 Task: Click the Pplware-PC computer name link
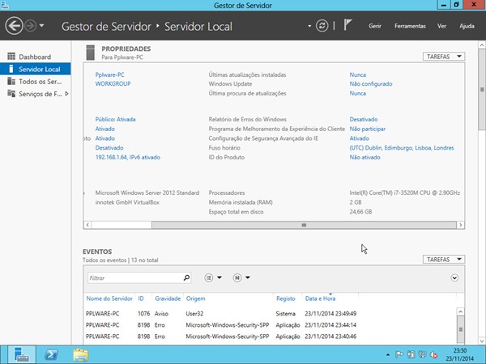109,74
